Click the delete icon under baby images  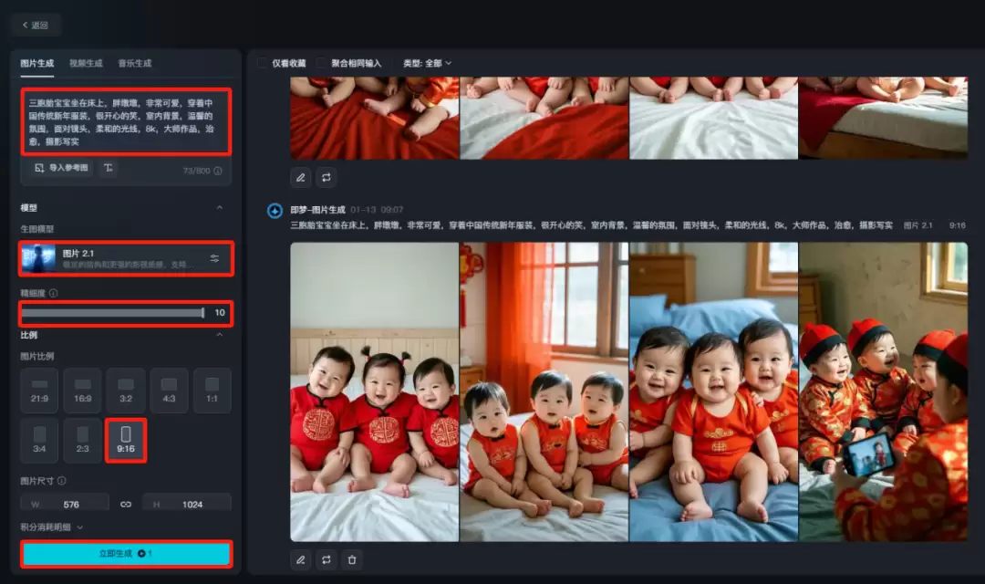click(352, 559)
